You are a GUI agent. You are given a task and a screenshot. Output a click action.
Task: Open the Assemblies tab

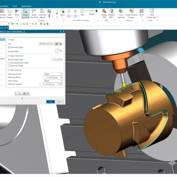(x=4, y=6)
